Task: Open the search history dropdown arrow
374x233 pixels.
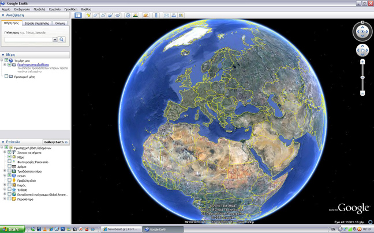Action: click(55, 40)
